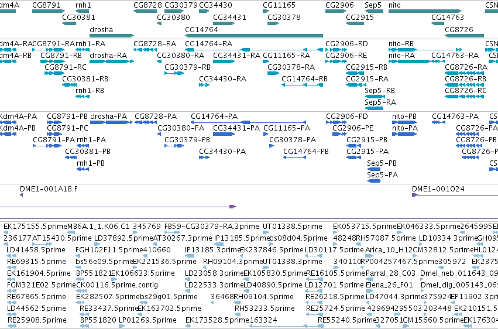498x329 pixels.
Task: Open transcript CG30379-RB label
Action: 187,67
